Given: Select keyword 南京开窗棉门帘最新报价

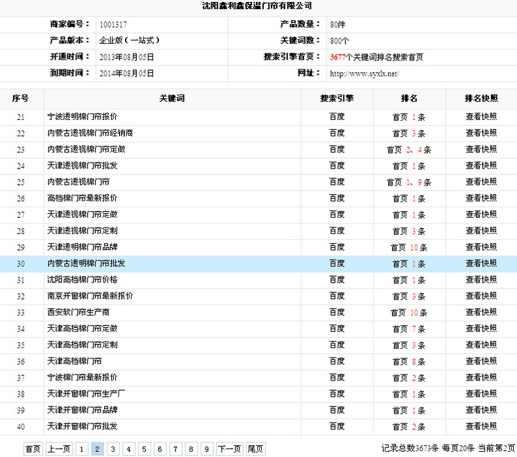Looking at the screenshot, I should click(90, 296).
